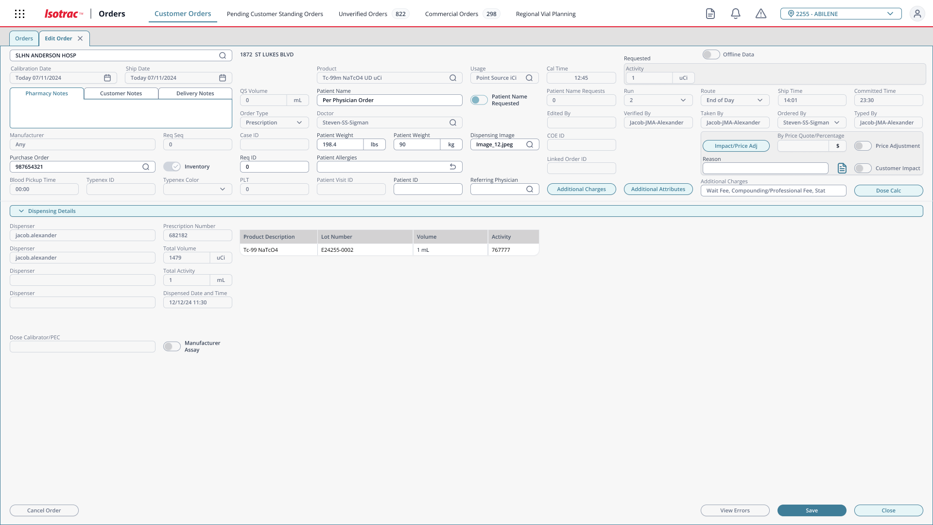933x525 pixels.
Task: Enable the Offline Data toggle
Action: pyautogui.click(x=711, y=54)
